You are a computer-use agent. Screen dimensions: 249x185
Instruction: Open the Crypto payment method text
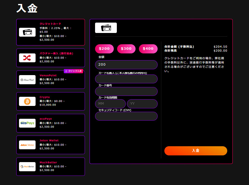click(45, 97)
